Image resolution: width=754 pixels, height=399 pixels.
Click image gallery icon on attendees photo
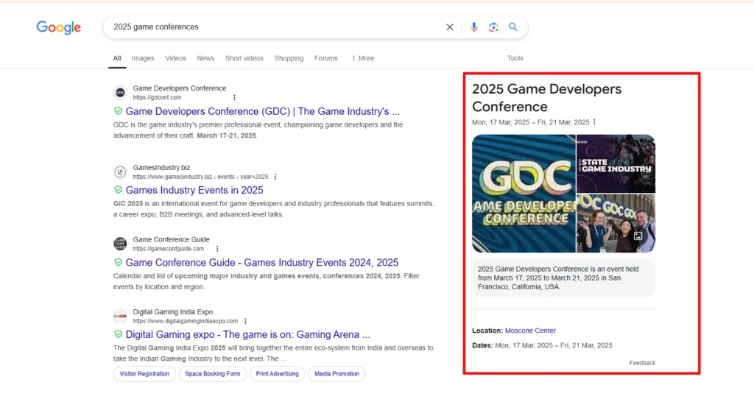(638, 236)
